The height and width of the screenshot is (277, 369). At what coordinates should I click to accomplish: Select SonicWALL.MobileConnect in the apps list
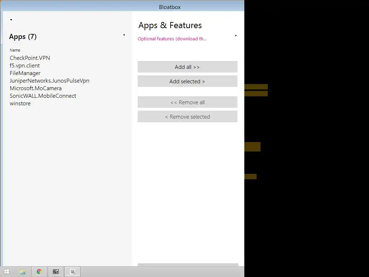coord(43,96)
